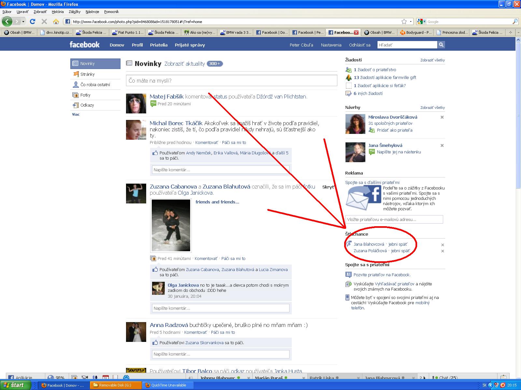Open the Google search engine dropdown
521x390 pixels.
coord(421,21)
